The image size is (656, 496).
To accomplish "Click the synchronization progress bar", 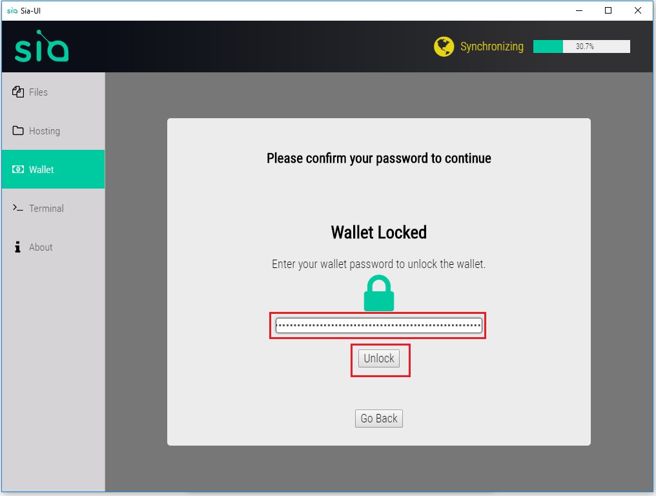I will (x=582, y=46).
